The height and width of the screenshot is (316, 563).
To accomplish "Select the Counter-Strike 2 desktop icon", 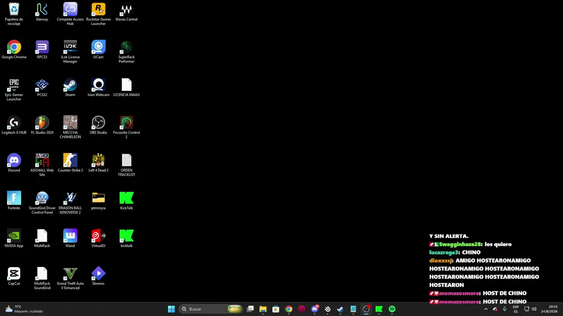I will (70, 163).
